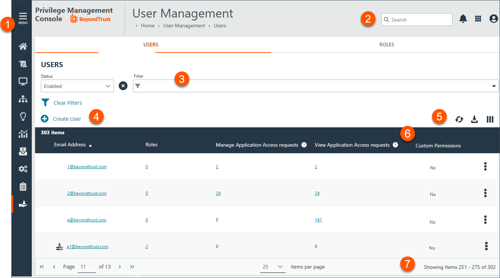The height and width of the screenshot is (278, 500).
Task: Open the User Management hand sidebar icon
Action: click(23, 204)
